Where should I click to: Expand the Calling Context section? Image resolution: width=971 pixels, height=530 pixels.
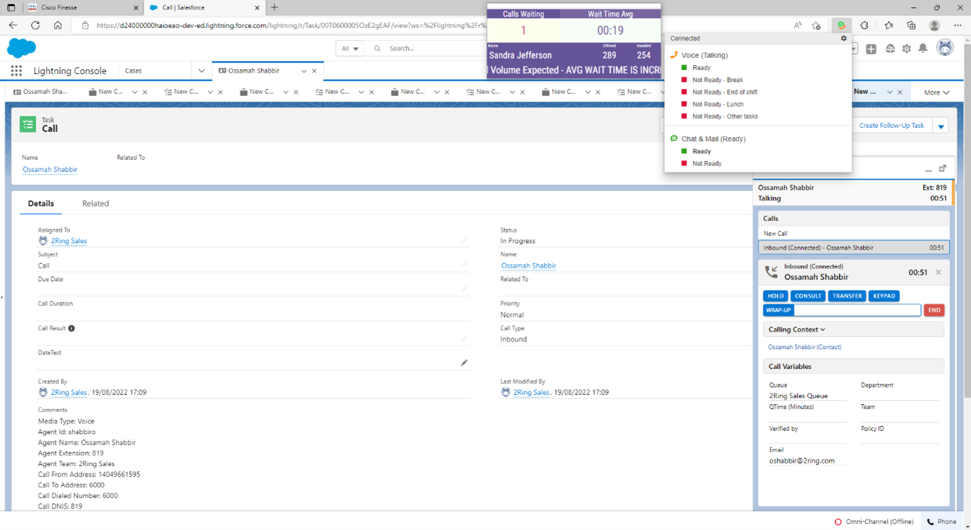(x=797, y=330)
